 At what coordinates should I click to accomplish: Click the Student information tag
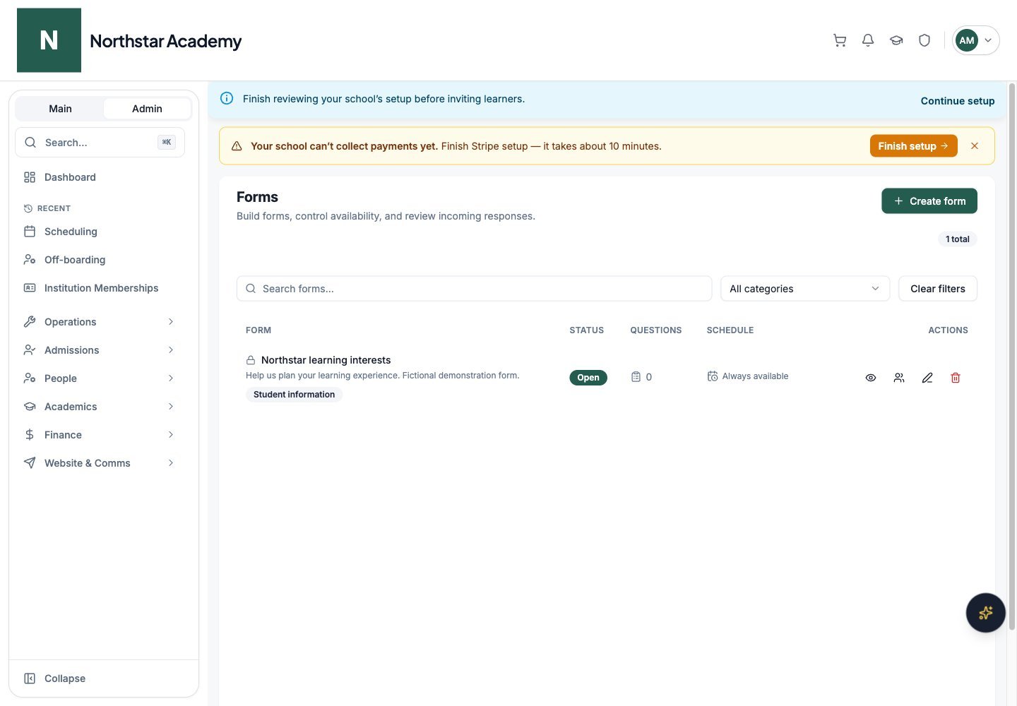pyautogui.click(x=294, y=395)
